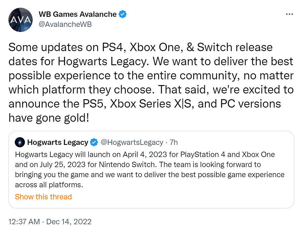Click the verified badge beside WB Games Avalanche
The image size is (302, 234).
point(123,14)
